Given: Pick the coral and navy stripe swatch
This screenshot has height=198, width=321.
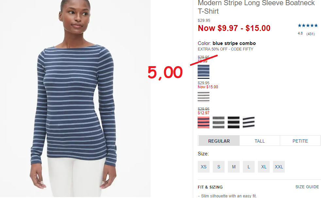Looking at the screenshot, I should (204, 122).
